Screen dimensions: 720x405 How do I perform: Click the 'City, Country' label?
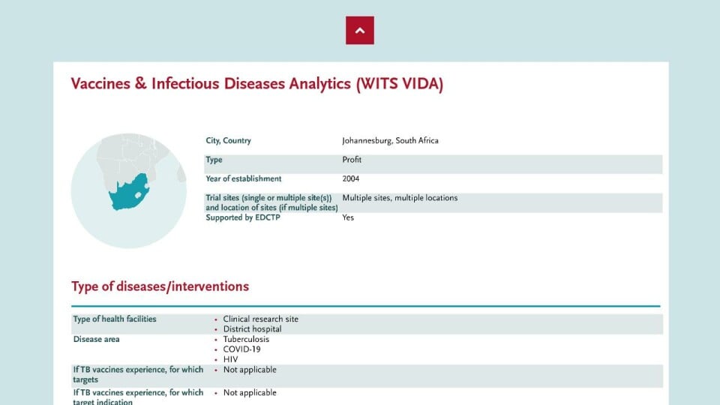pyautogui.click(x=228, y=140)
